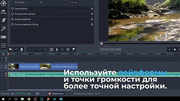Screen dimensions: 180x101
Task: Redo the last undone action
Action: pyautogui.click(x=16, y=49)
